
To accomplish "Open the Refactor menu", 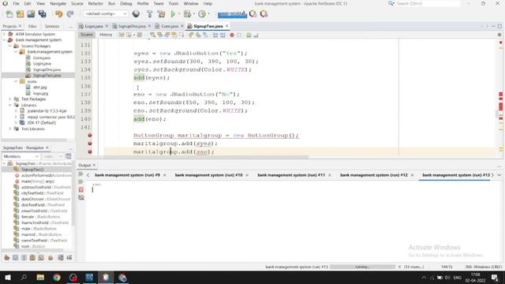I will pyautogui.click(x=95, y=3).
